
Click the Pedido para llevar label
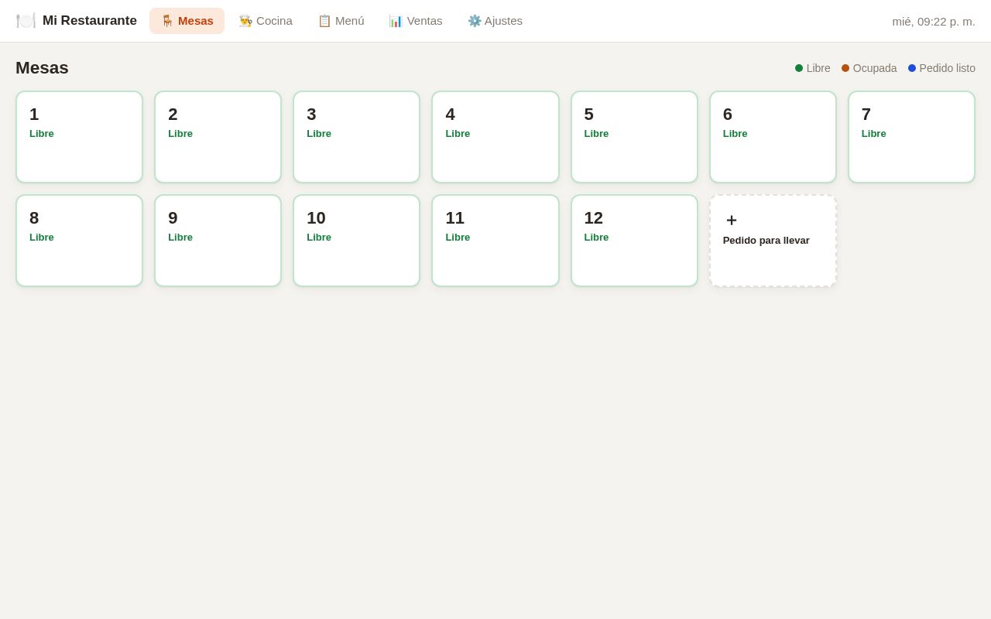click(x=766, y=241)
